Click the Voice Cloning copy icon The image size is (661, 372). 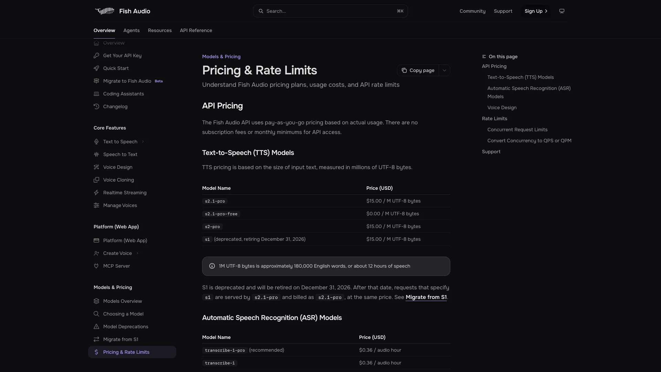(x=96, y=180)
